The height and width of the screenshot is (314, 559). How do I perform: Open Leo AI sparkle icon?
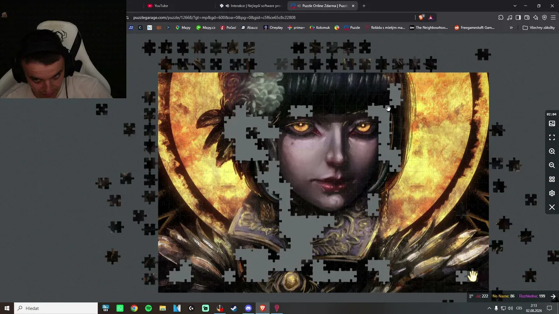[535, 17]
